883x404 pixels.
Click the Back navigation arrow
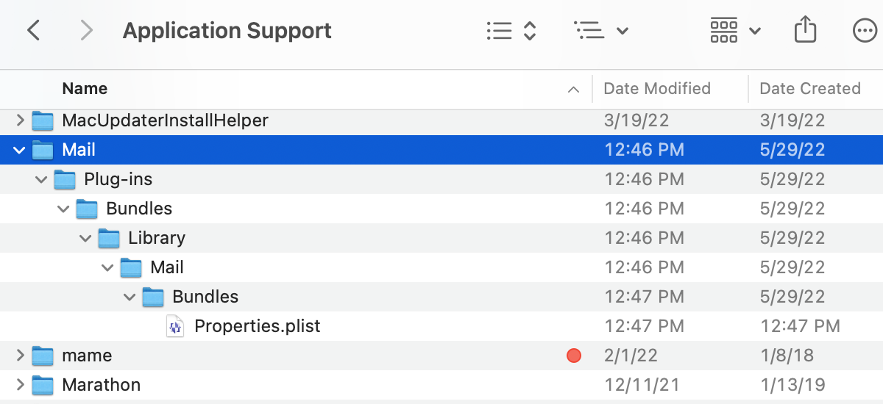33,31
